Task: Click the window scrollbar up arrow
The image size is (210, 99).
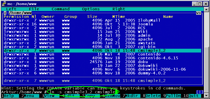Action: click(206, 9)
